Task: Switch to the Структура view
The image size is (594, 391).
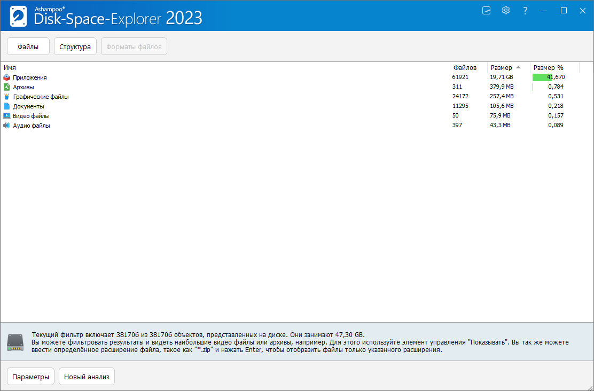Action: point(75,46)
